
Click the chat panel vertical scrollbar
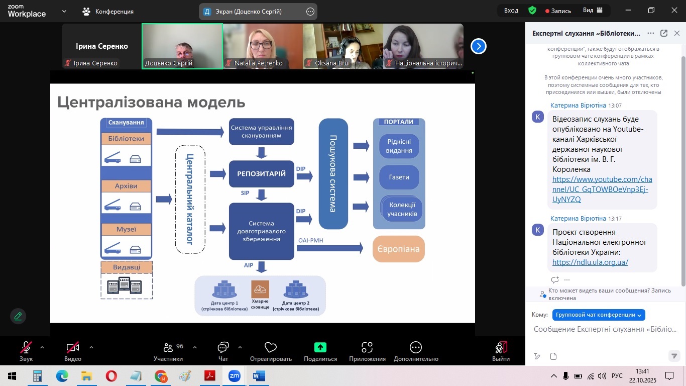pyautogui.click(x=682, y=166)
